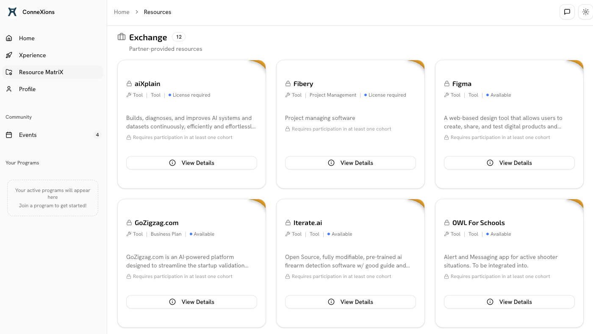Click the Fibery card title
This screenshot has height=334, width=593.
(303, 84)
